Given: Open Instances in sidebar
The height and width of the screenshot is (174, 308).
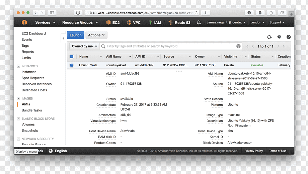Looking at the screenshot, I should click(x=29, y=72).
